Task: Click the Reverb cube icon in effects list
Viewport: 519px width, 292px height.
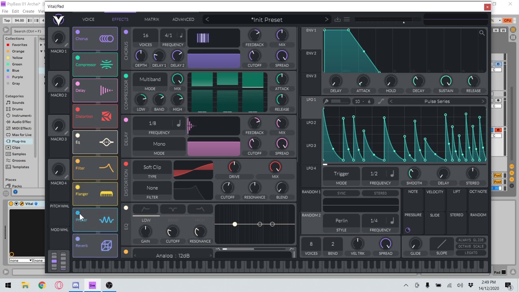Action: point(106,245)
